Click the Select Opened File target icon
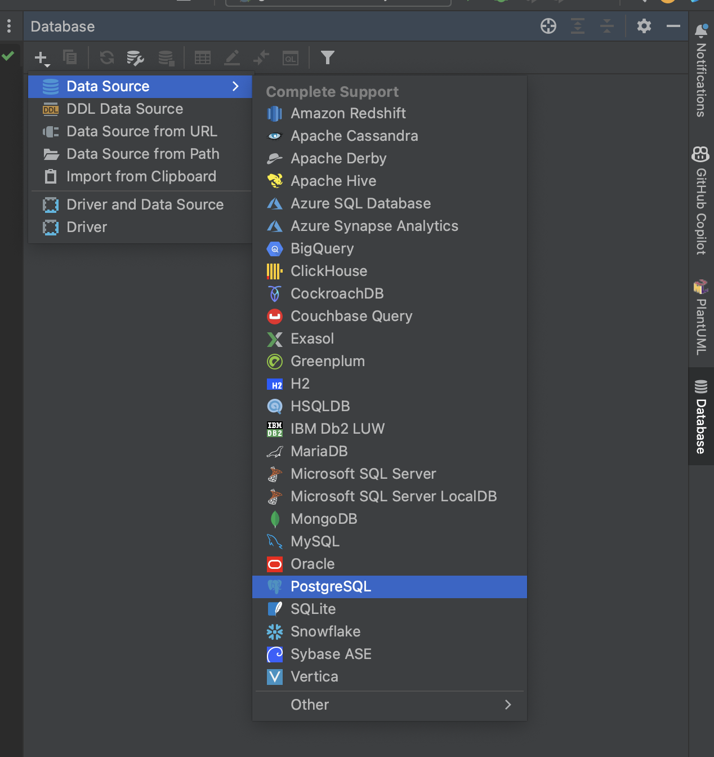This screenshot has height=757, width=714. point(548,26)
